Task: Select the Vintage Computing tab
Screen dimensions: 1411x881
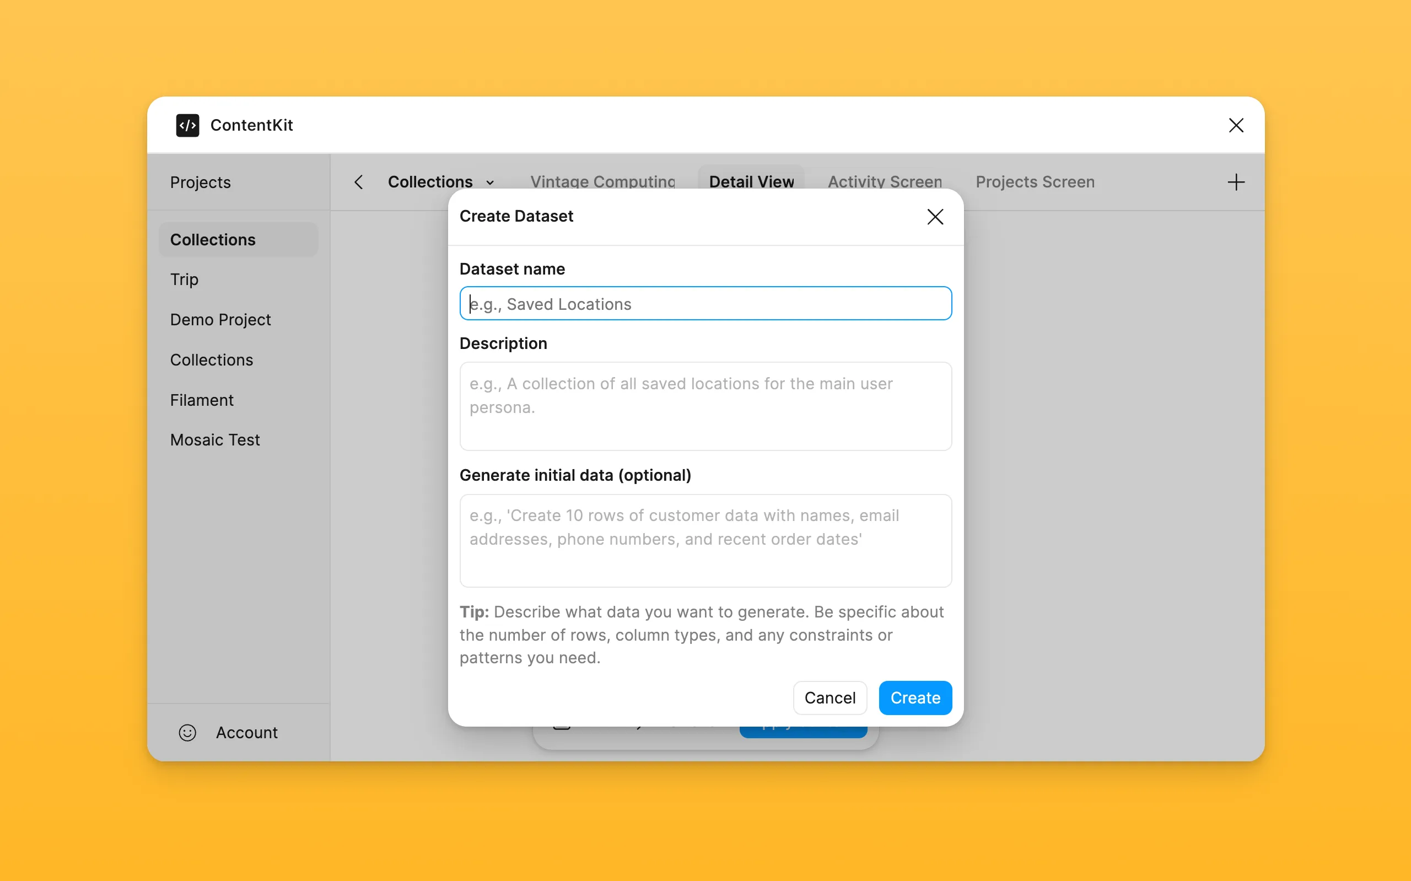Action: pyautogui.click(x=604, y=182)
